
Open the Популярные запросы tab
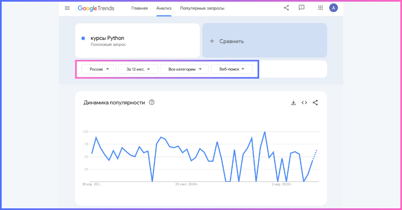click(x=202, y=8)
